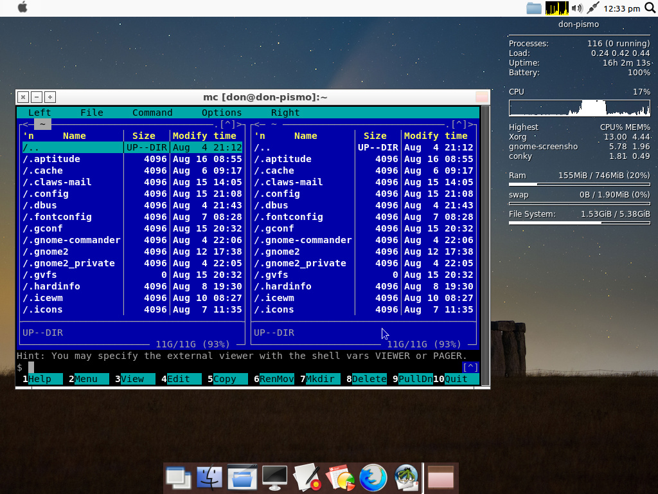
Task: Click the mc window thumbnail in dock
Action: (x=441, y=478)
